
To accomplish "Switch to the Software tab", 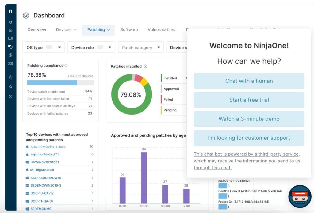I will (129, 30).
